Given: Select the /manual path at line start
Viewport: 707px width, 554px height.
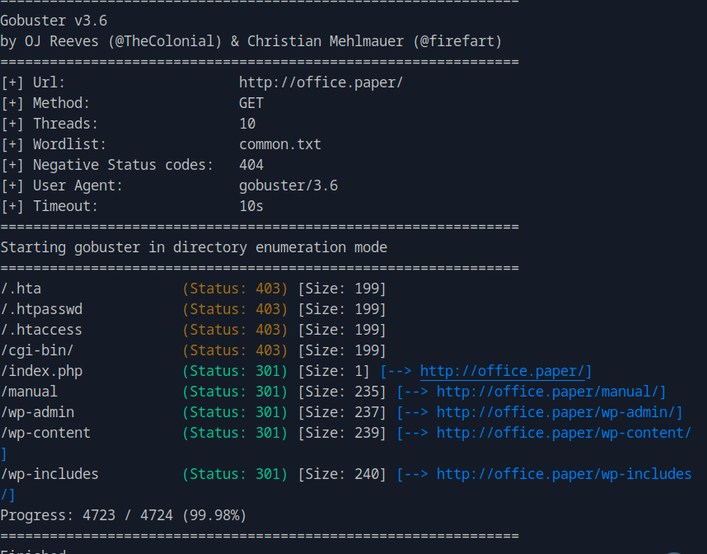Looking at the screenshot, I should pos(29,392).
